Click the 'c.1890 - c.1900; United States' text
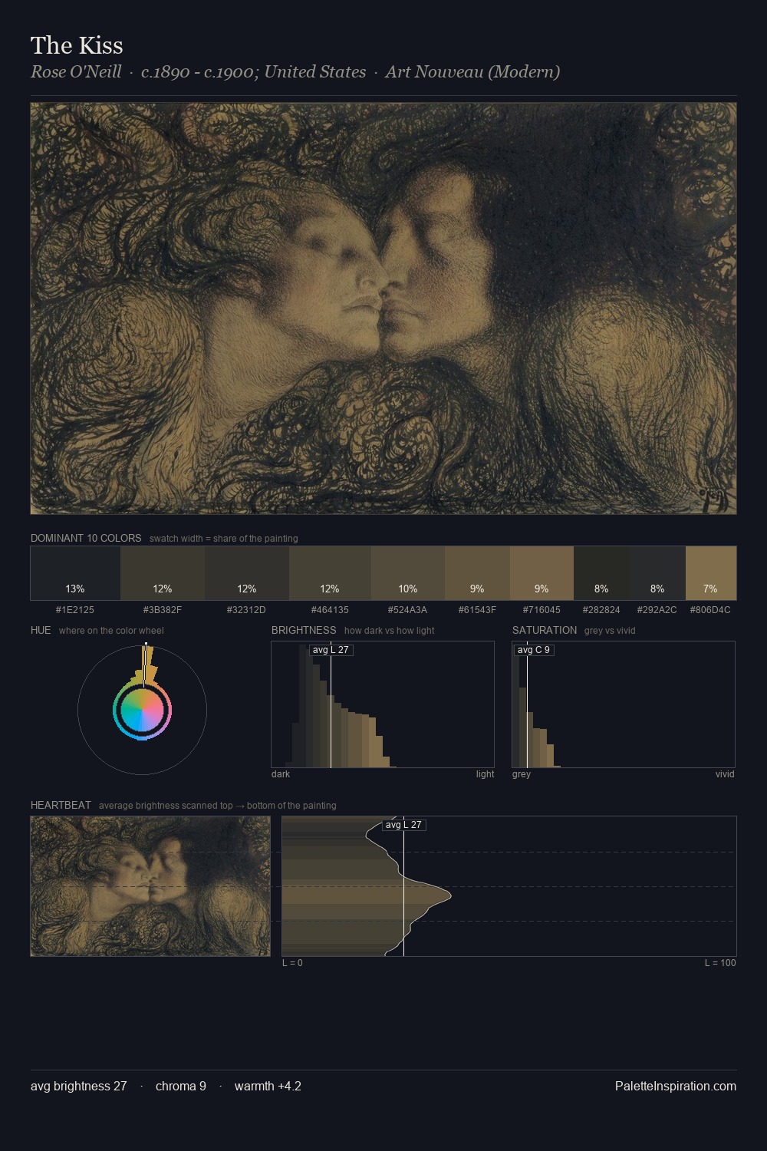 (x=254, y=71)
